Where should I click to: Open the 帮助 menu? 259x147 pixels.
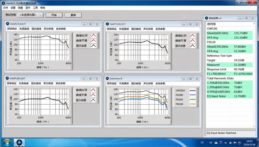click(x=42, y=8)
